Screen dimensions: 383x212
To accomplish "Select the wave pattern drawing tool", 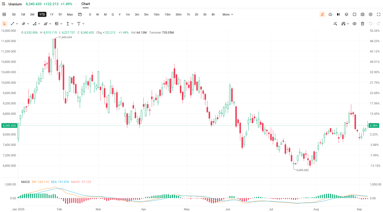I will click(x=46, y=24).
